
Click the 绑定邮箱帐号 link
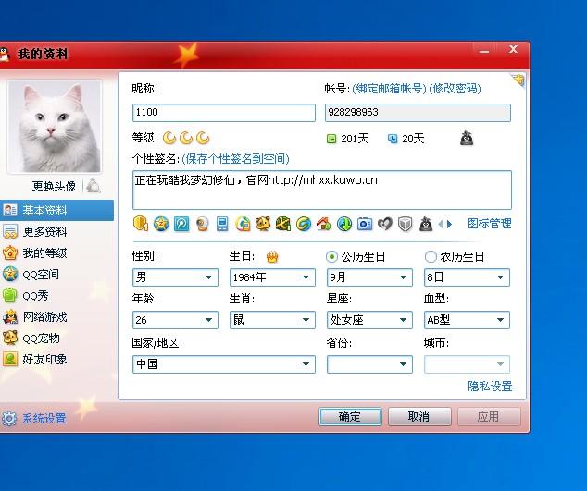point(389,89)
